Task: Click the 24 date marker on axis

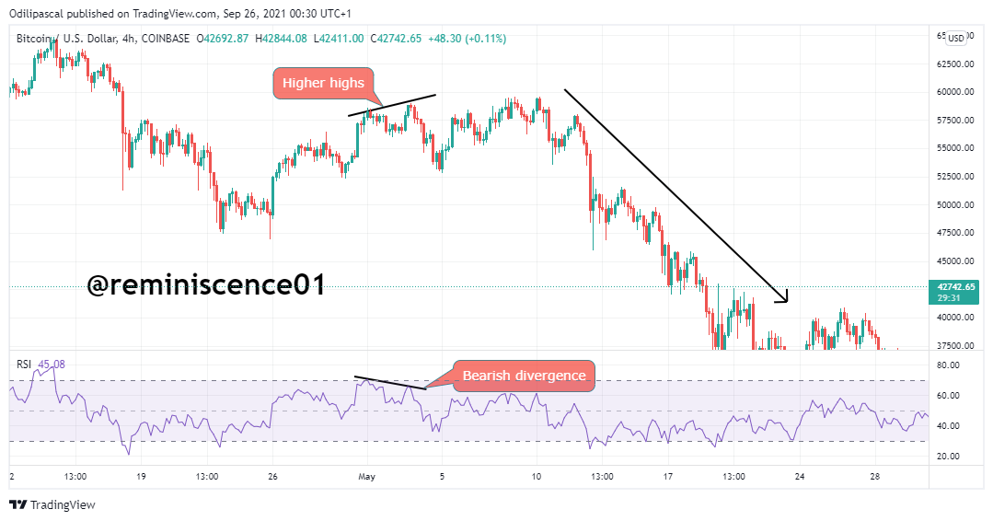Action: 800,477
